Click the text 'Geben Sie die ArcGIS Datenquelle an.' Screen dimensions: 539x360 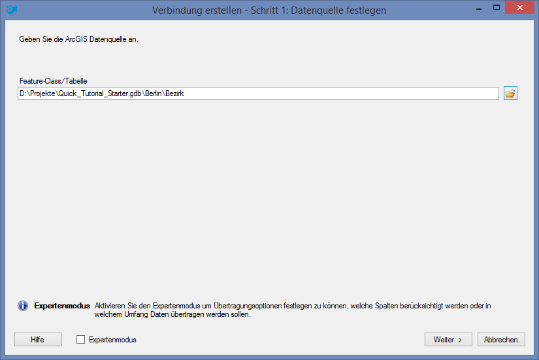(78, 39)
